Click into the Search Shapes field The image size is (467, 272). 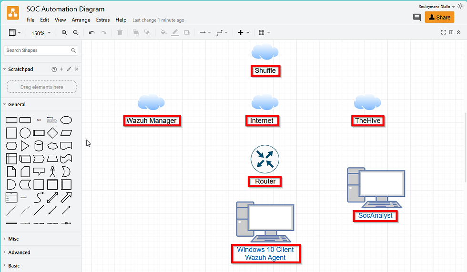click(41, 50)
